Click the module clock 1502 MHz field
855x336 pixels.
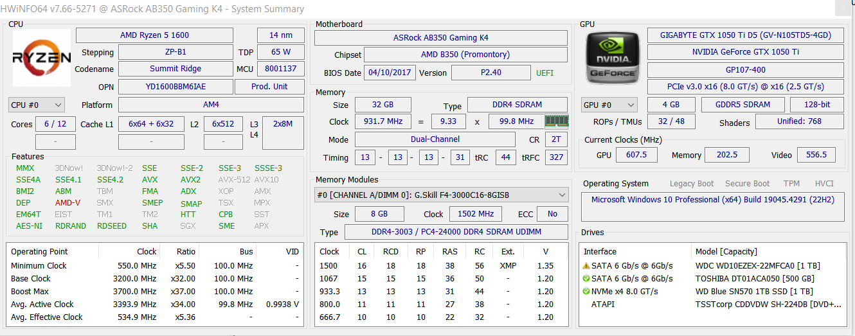(476, 214)
